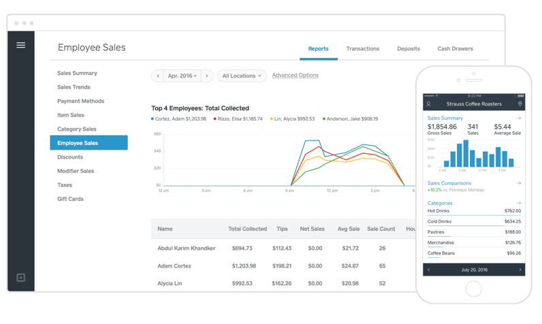Click green legend dot for Anderson, Jake
Viewport: 542px width, 324px height.
click(x=324, y=119)
